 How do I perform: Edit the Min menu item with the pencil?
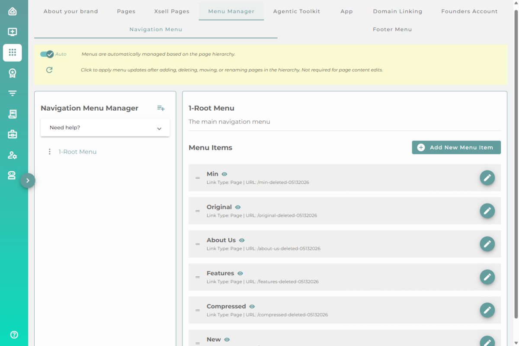point(487,178)
